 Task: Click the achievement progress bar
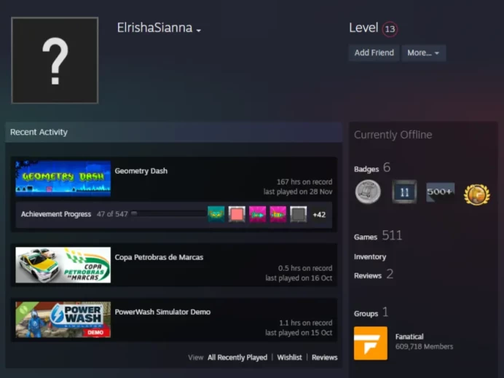click(167, 213)
